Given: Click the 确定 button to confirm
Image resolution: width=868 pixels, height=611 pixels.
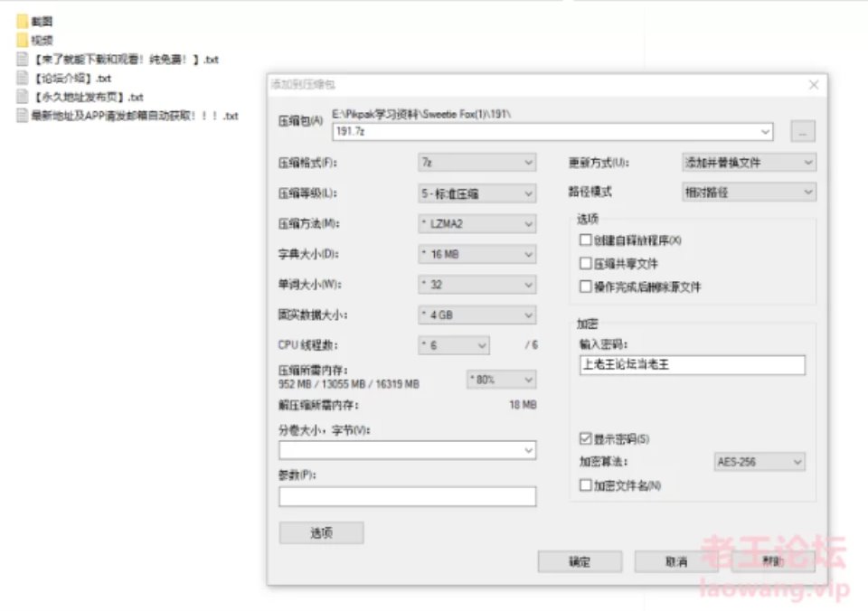Looking at the screenshot, I should point(580,561).
